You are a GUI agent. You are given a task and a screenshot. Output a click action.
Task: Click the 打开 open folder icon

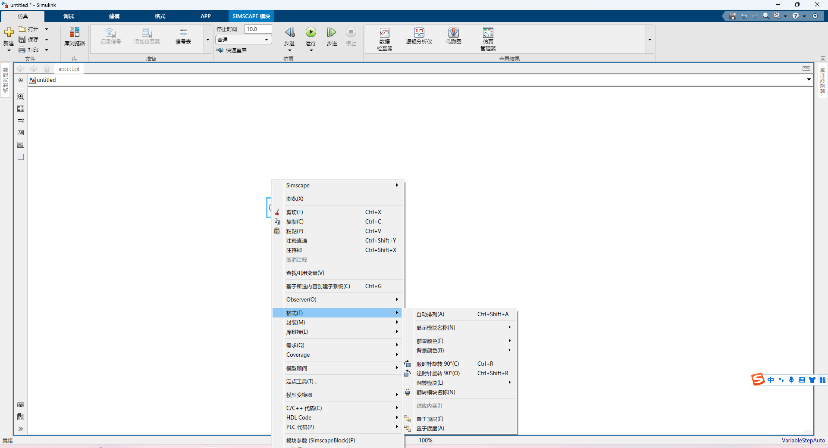tap(22, 29)
